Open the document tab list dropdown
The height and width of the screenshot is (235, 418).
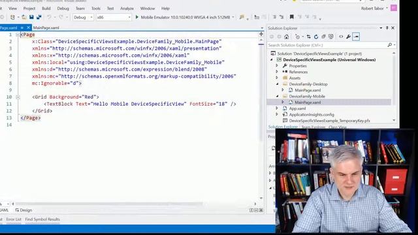(x=262, y=27)
